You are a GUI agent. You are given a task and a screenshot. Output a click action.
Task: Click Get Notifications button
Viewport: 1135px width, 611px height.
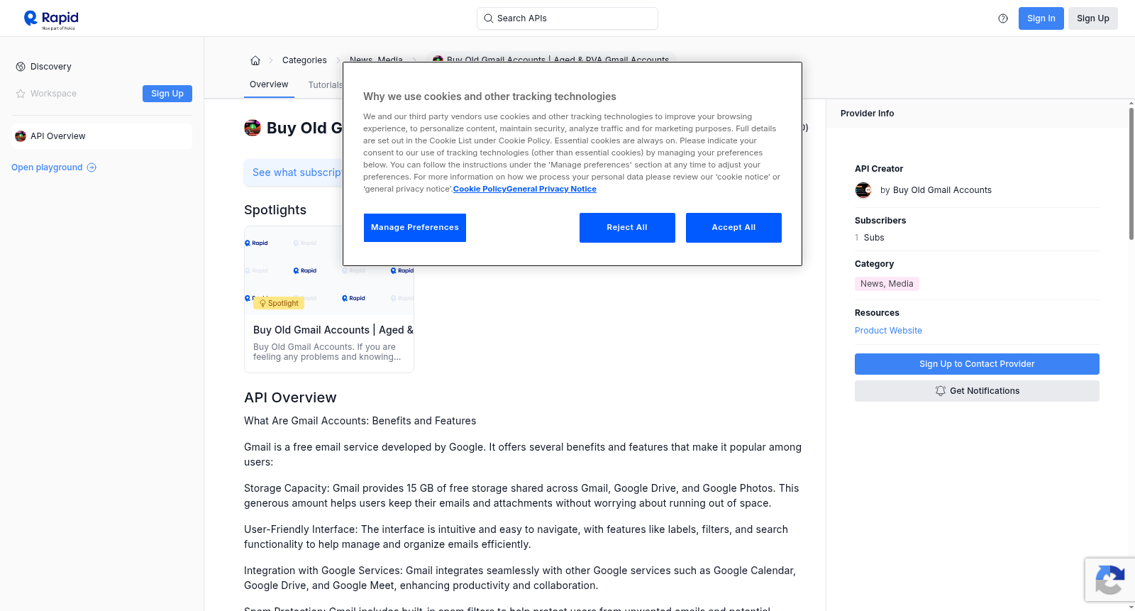coord(977,391)
